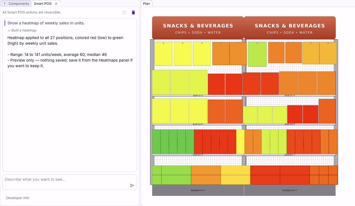
Task: Select the single yellow facing on Shelf 5
Action: (240, 142)
